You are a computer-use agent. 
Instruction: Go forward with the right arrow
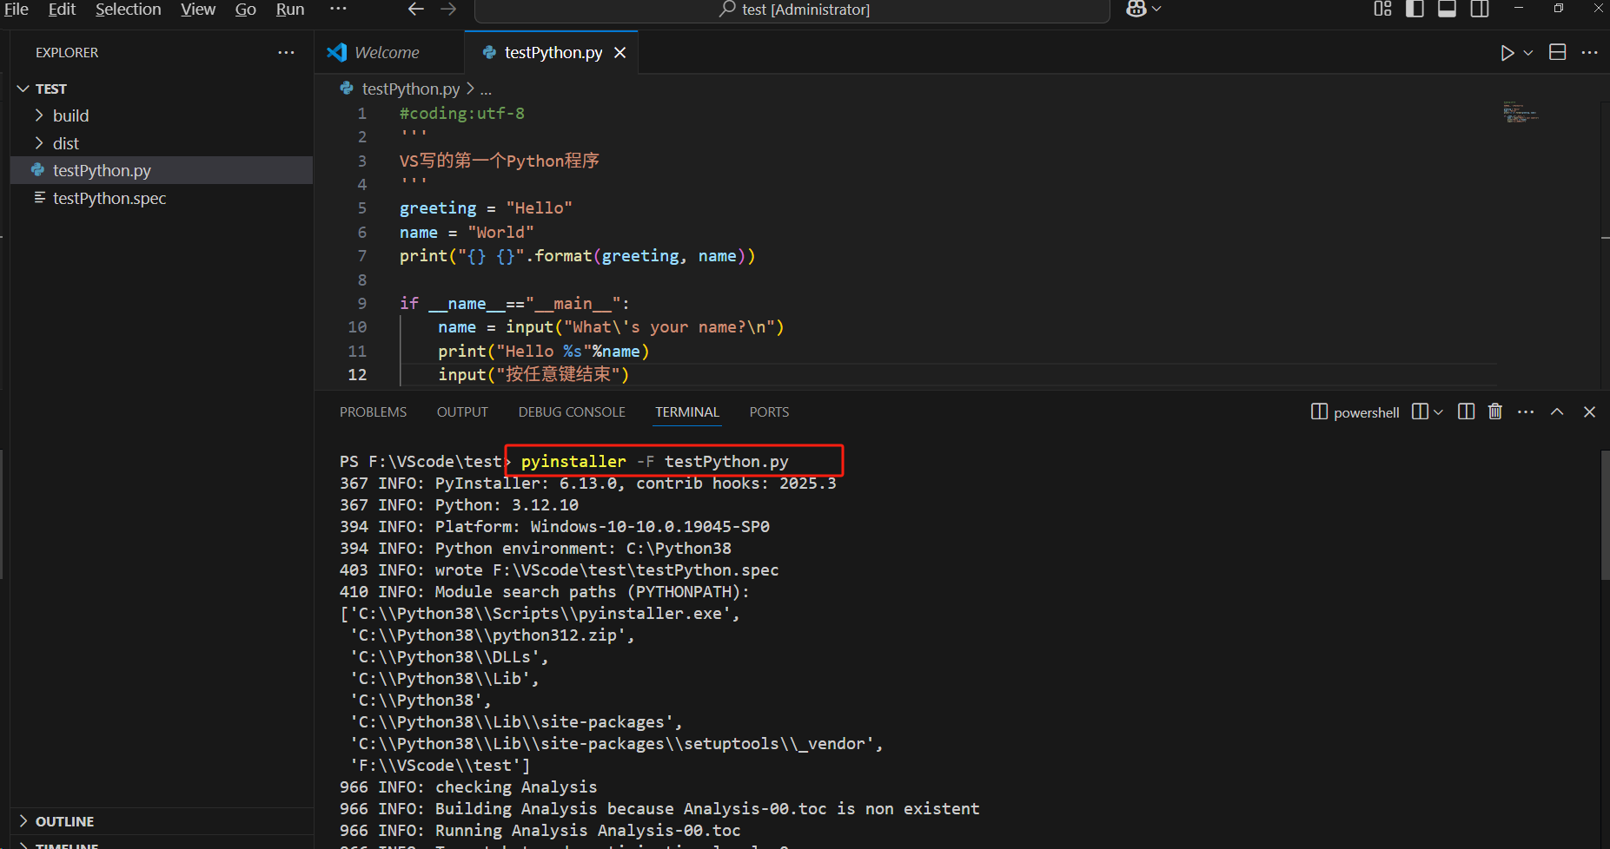448,9
